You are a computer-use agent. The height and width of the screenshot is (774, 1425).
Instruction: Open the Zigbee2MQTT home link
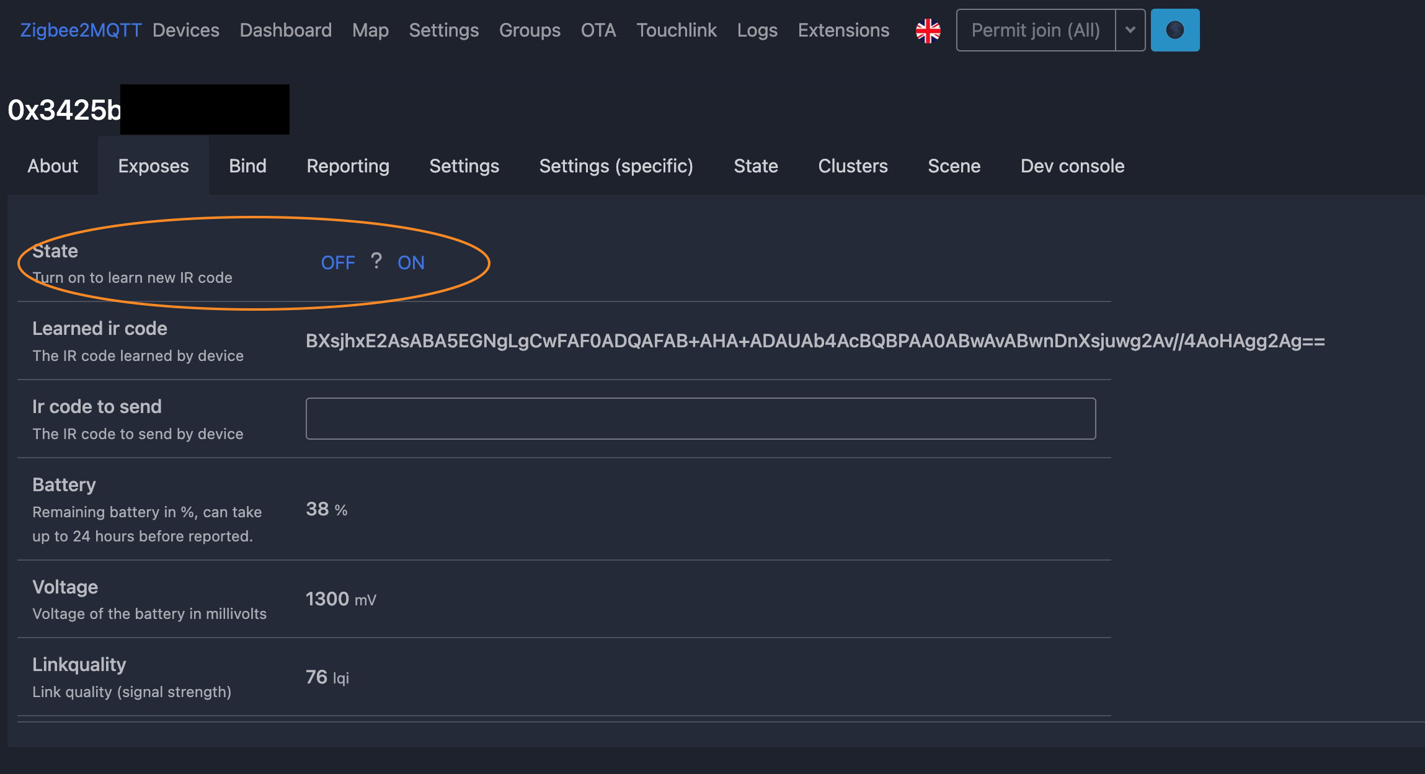[x=81, y=30]
